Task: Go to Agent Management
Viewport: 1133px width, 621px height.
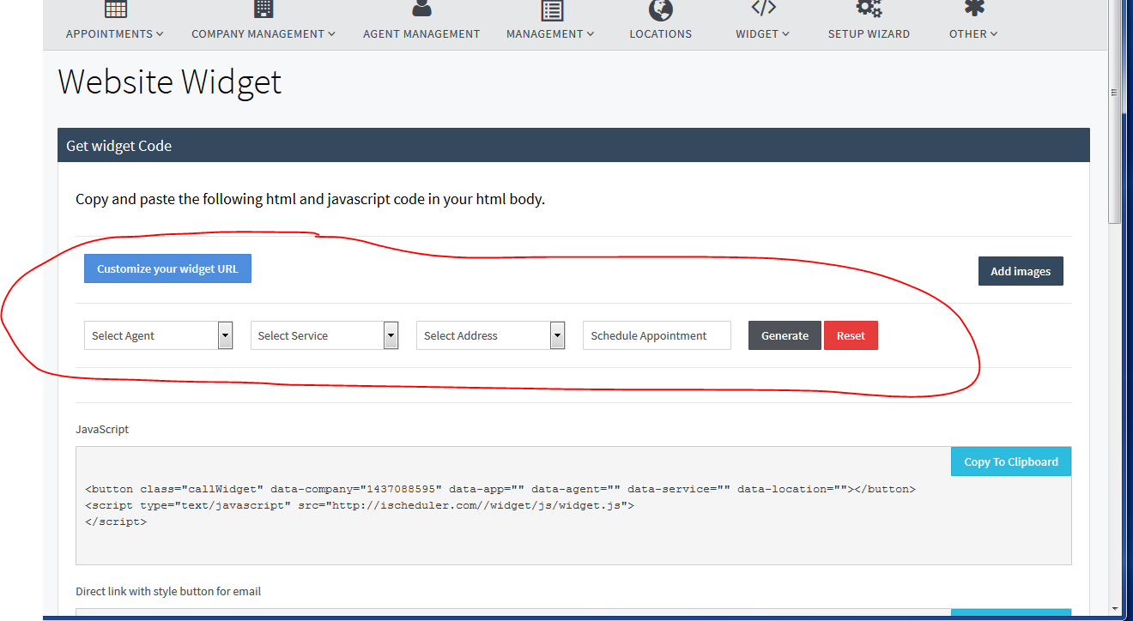Action: click(x=421, y=33)
